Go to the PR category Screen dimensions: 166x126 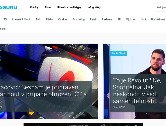[x=119, y=19]
